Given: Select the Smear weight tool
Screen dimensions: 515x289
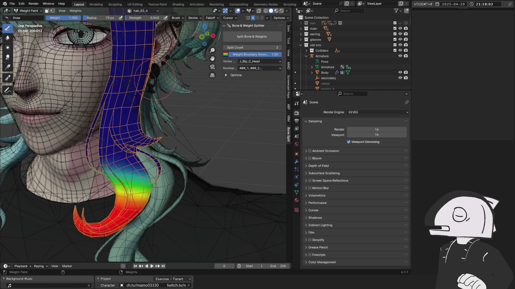Looking at the screenshot, I should (x=8, y=57).
